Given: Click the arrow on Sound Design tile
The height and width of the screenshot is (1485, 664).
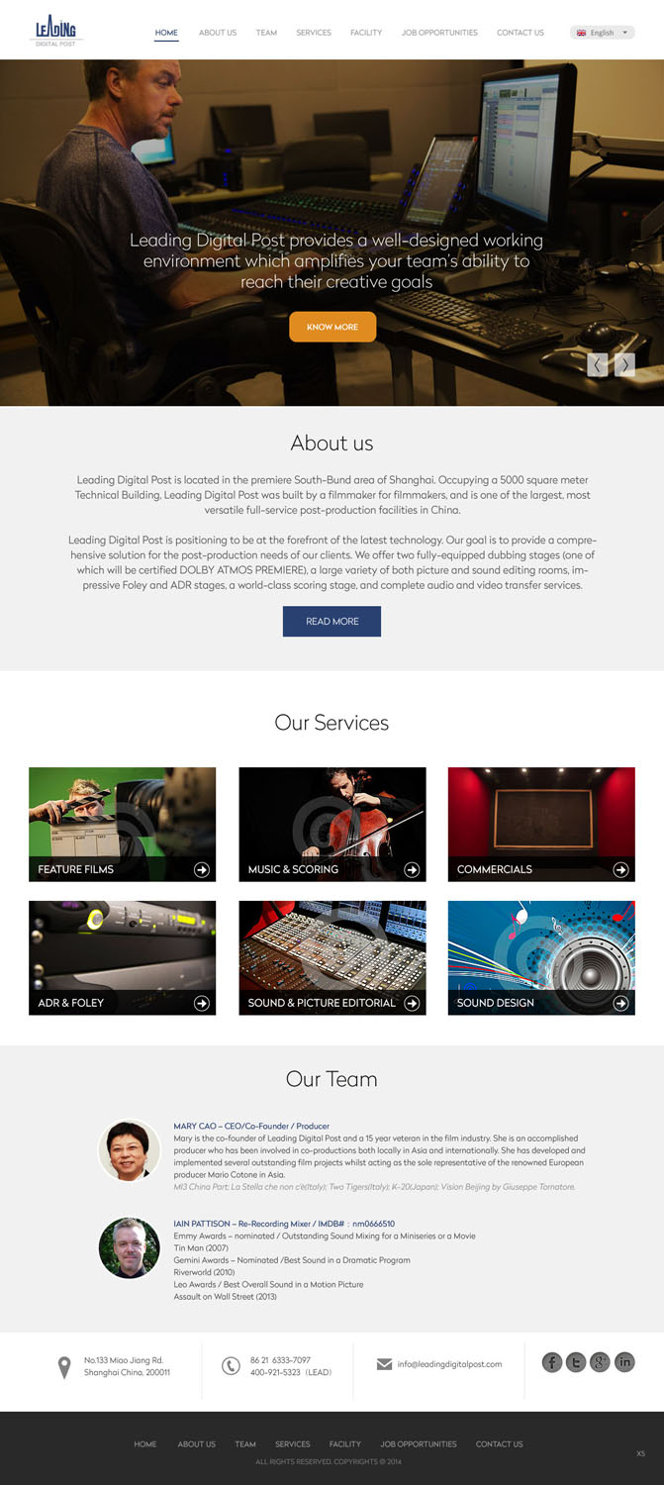Looking at the screenshot, I should (620, 1003).
